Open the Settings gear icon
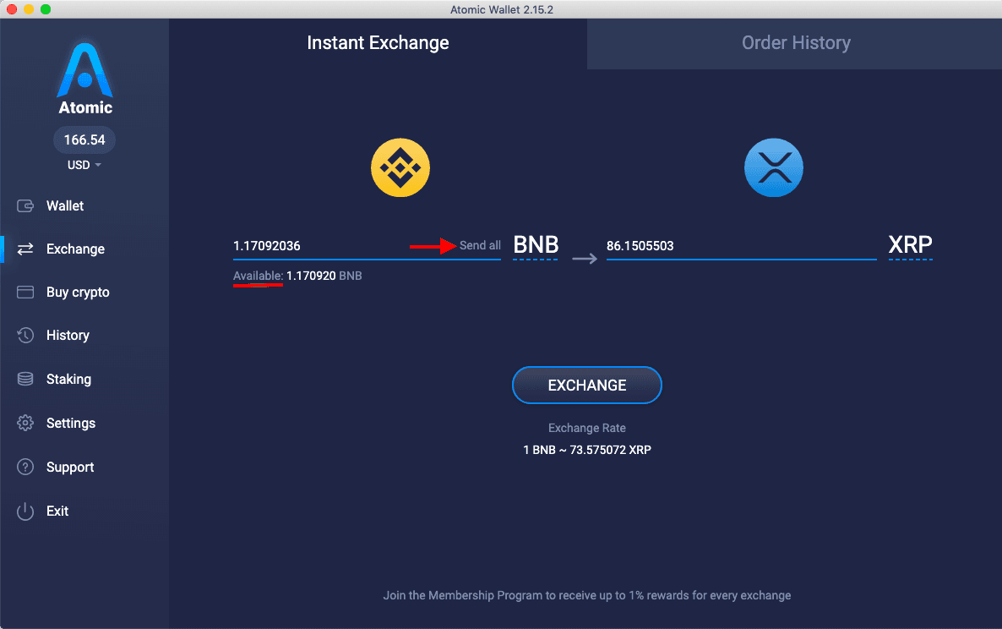The width and height of the screenshot is (1002, 629). 25,423
